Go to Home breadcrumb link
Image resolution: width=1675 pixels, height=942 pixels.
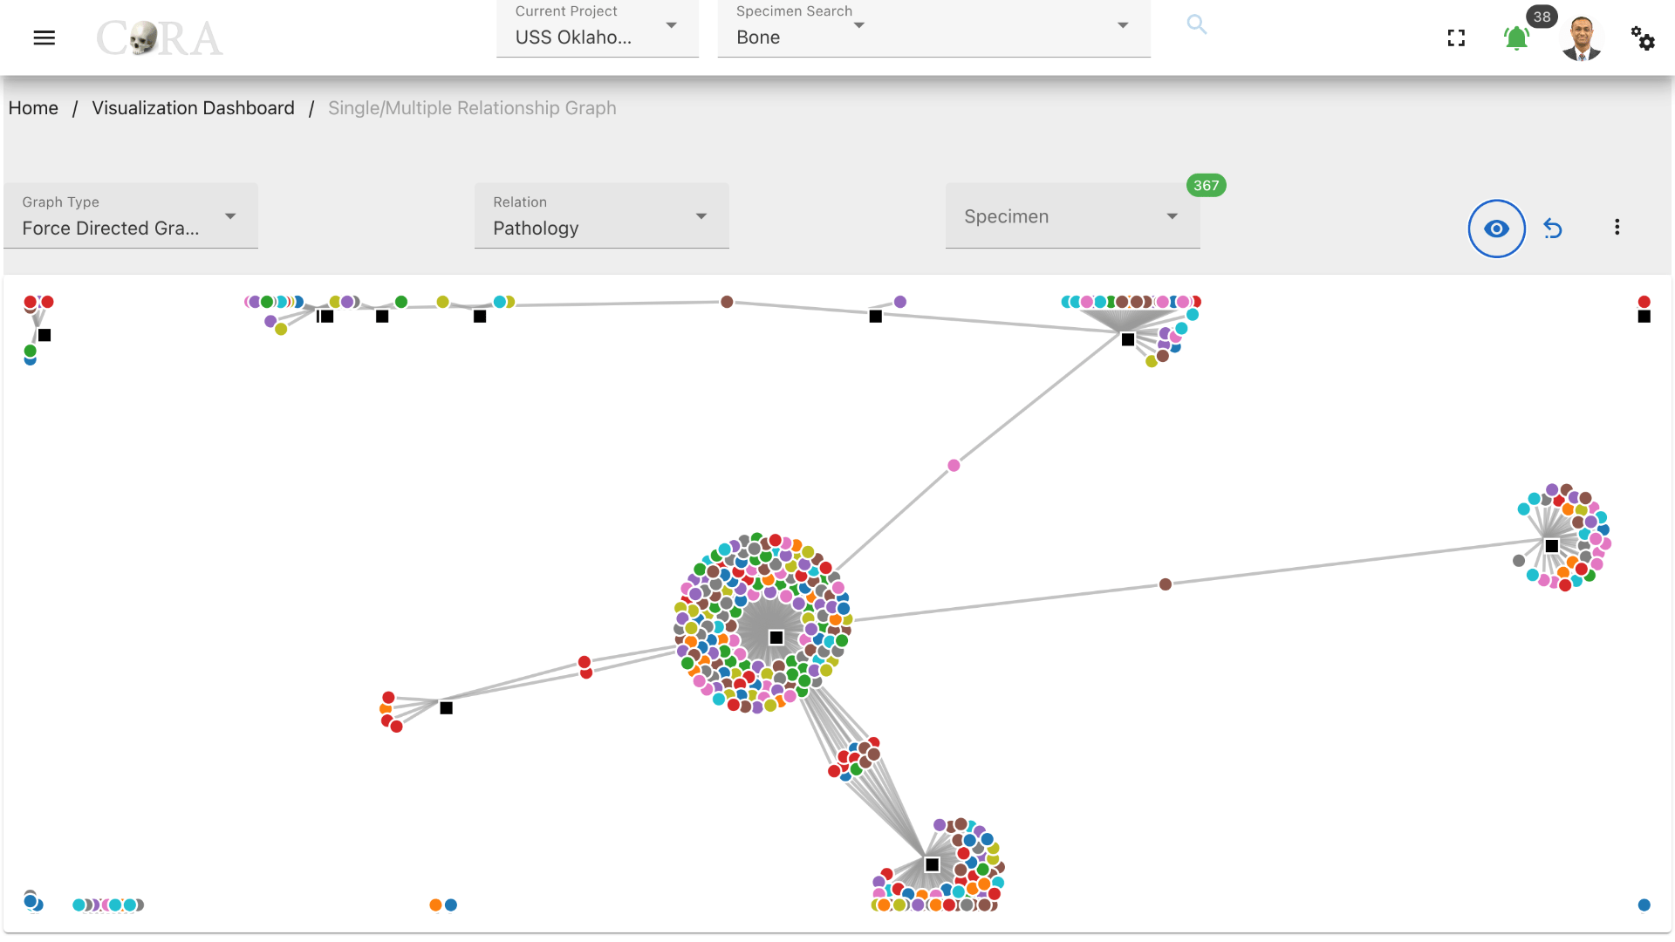point(33,108)
